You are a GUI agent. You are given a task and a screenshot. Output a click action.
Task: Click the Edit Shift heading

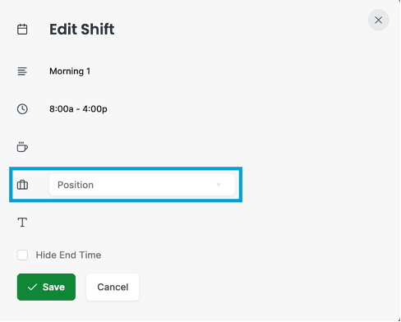pyautogui.click(x=82, y=29)
